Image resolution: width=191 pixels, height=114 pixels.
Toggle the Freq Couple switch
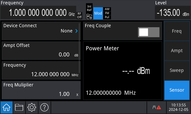click(x=149, y=32)
